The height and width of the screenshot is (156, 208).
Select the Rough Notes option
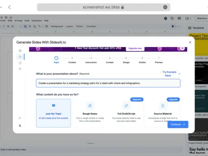click(90, 113)
